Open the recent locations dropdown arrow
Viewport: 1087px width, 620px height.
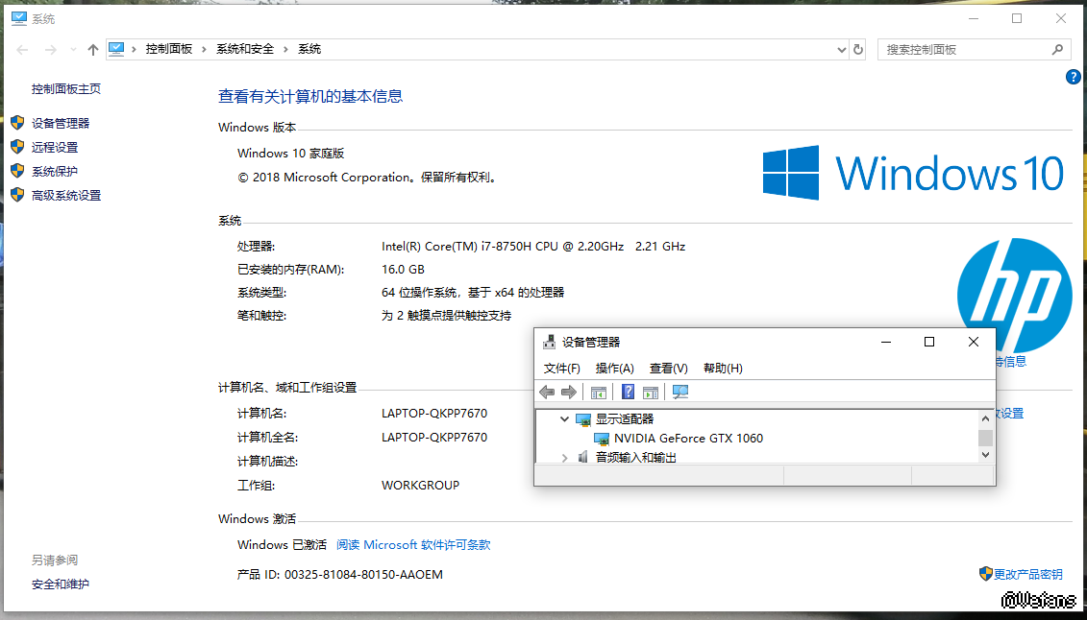click(x=73, y=50)
